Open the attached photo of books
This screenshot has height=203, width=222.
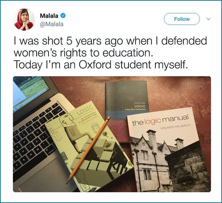tap(112, 134)
